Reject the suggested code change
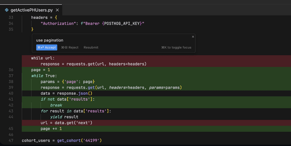The width and height of the screenshot is (291, 146). pyautogui.click(x=70, y=48)
